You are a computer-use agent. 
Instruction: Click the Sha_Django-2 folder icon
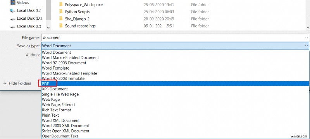coord(61,19)
